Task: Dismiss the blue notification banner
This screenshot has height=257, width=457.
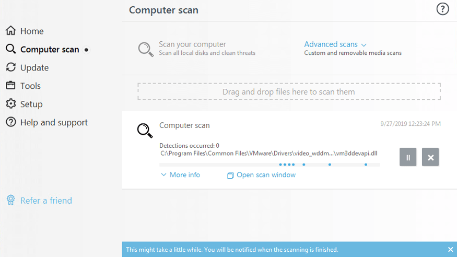Action: [451, 250]
